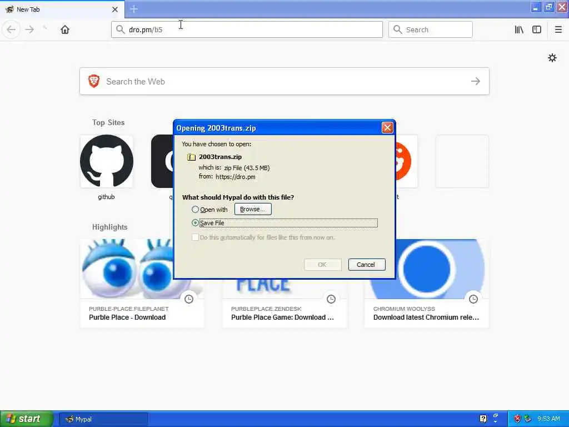
Task: Open the hamburger application menu
Action: coord(558,29)
